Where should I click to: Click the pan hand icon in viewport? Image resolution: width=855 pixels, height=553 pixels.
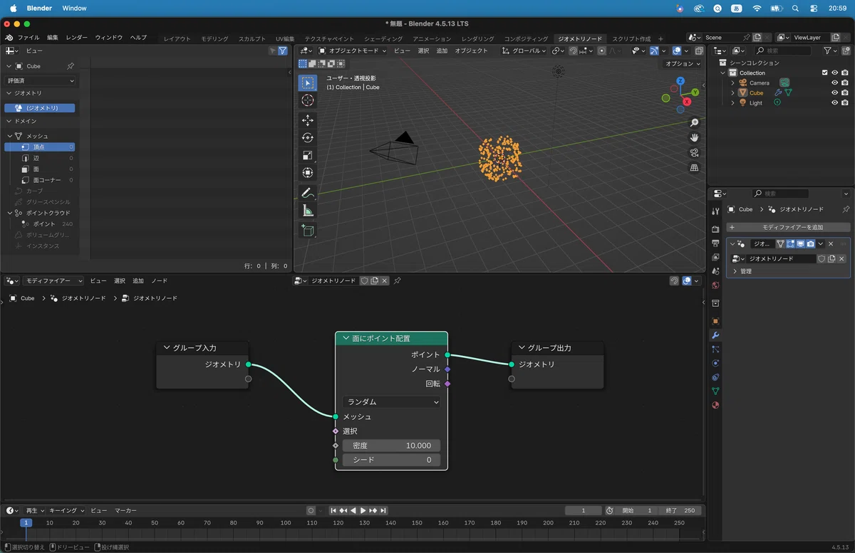694,137
